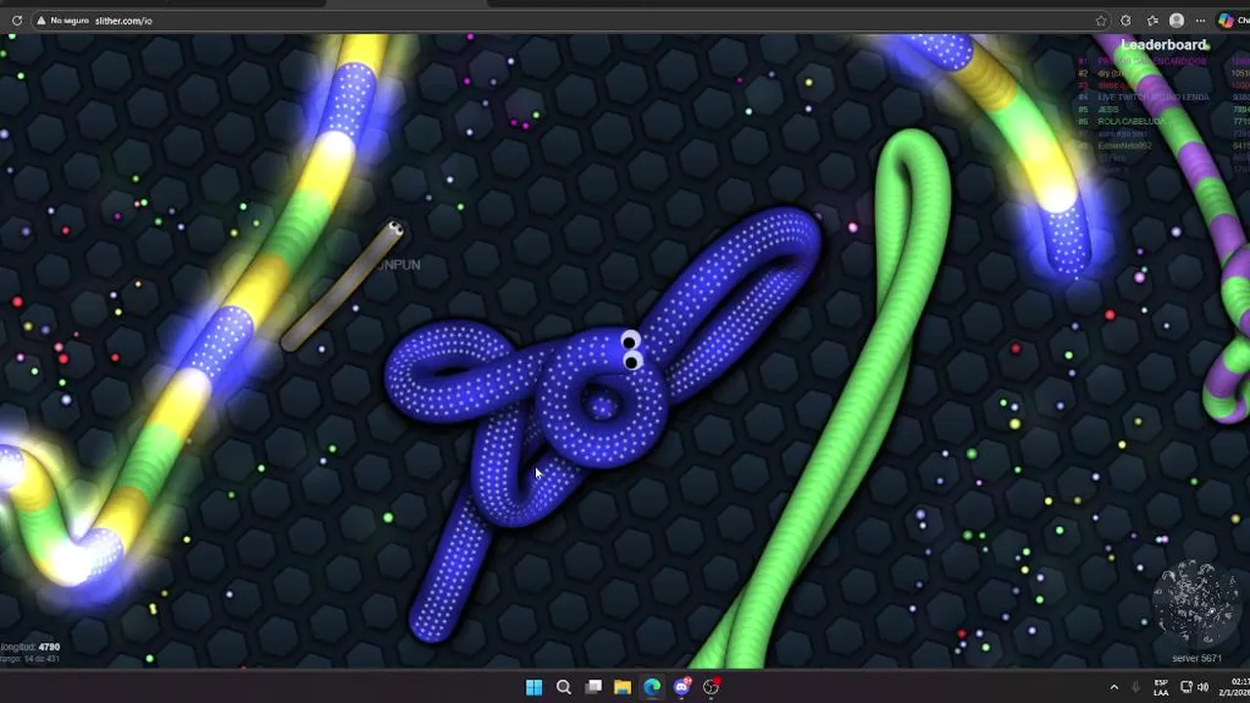This screenshot has height=703, width=1250.
Task: Click the small gray snake's head
Action: click(x=395, y=229)
